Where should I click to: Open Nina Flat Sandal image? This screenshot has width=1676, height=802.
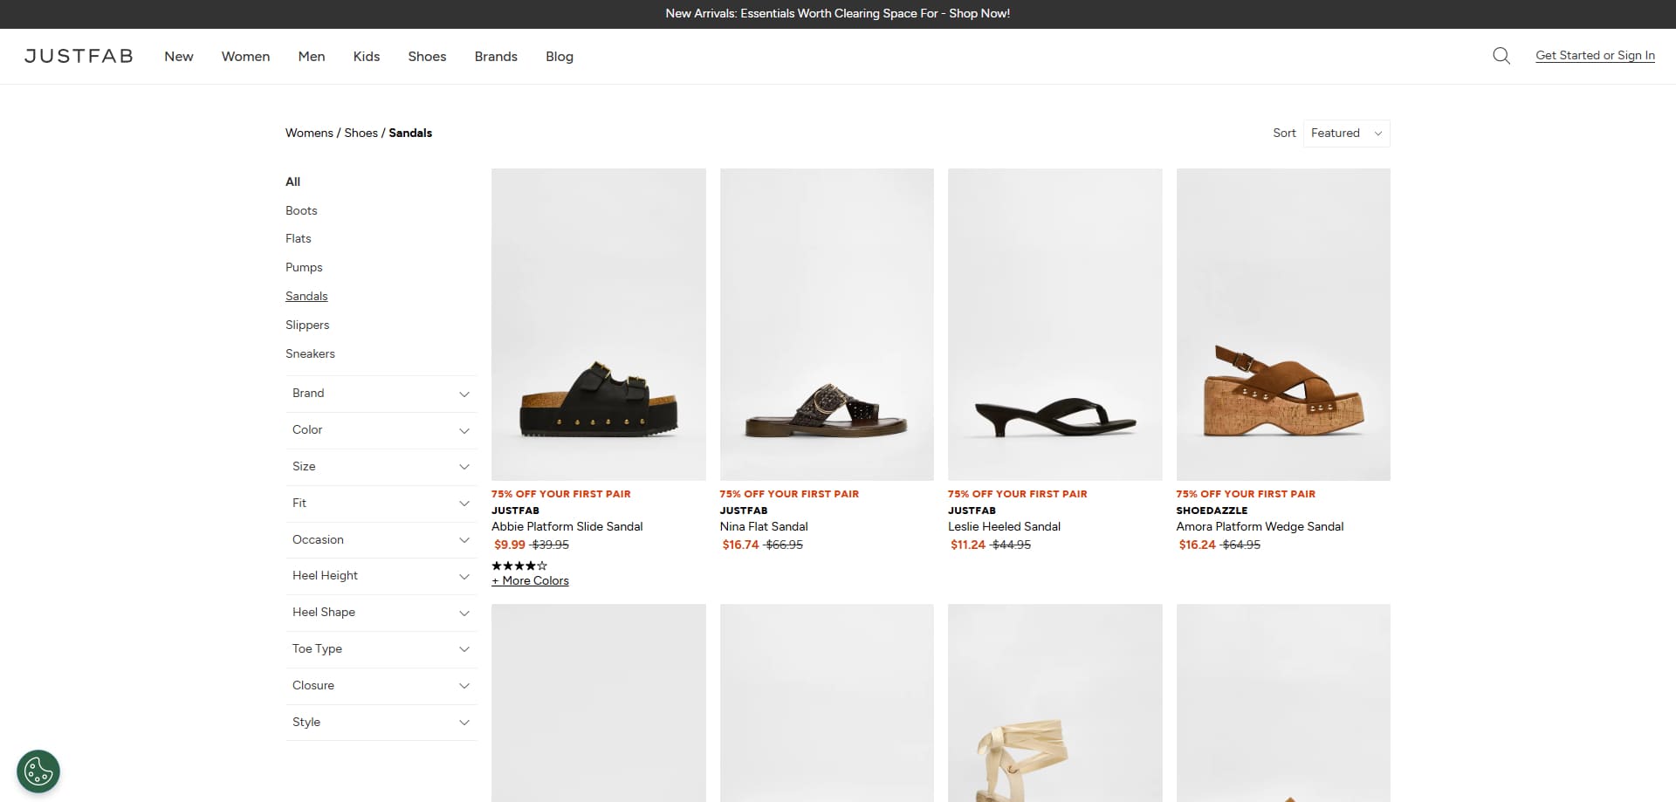[x=827, y=325]
